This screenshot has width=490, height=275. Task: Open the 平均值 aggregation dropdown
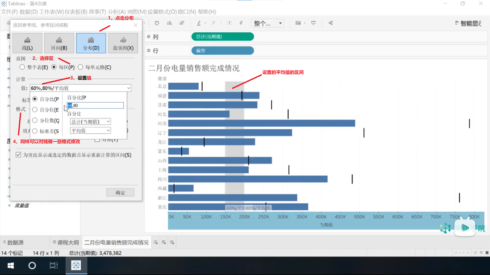coord(108,131)
